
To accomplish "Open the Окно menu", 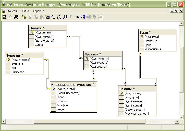I will coord(26,11).
